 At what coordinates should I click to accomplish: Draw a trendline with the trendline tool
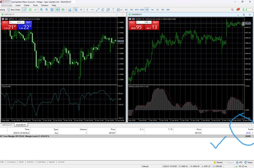tap(98, 10)
